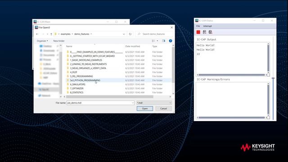Select folder 2_LINKING_TO_MEAS_INSTRUMENTS
The height and width of the screenshot is (162, 288).
(x=88, y=64)
